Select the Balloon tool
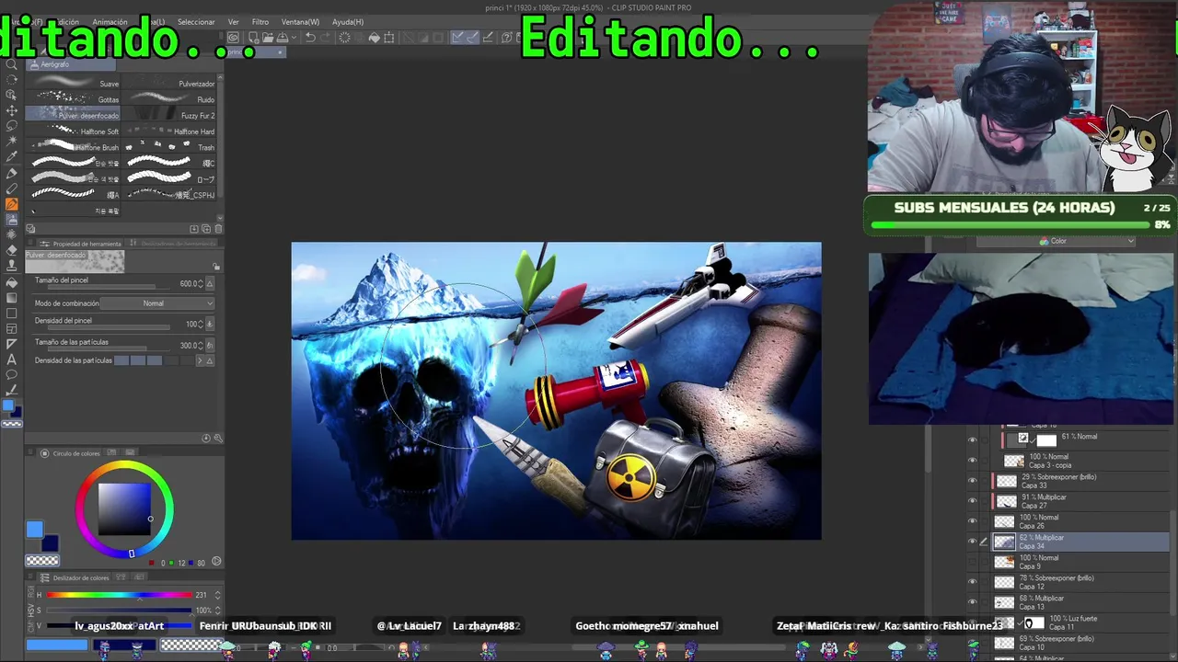 [x=11, y=374]
